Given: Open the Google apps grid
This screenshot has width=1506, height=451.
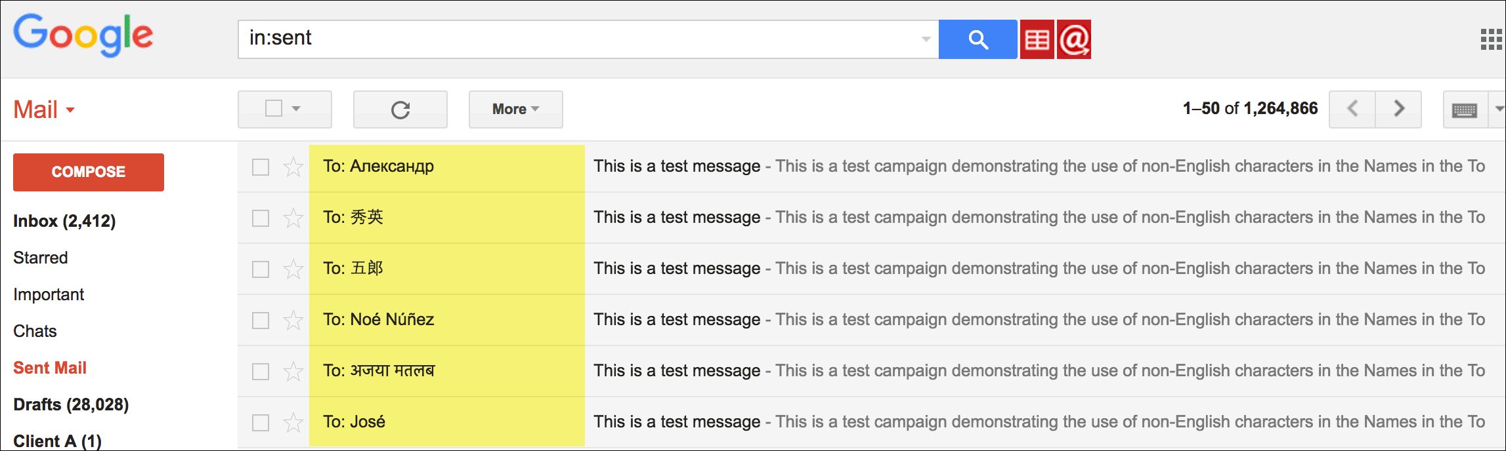Looking at the screenshot, I should 1491,39.
